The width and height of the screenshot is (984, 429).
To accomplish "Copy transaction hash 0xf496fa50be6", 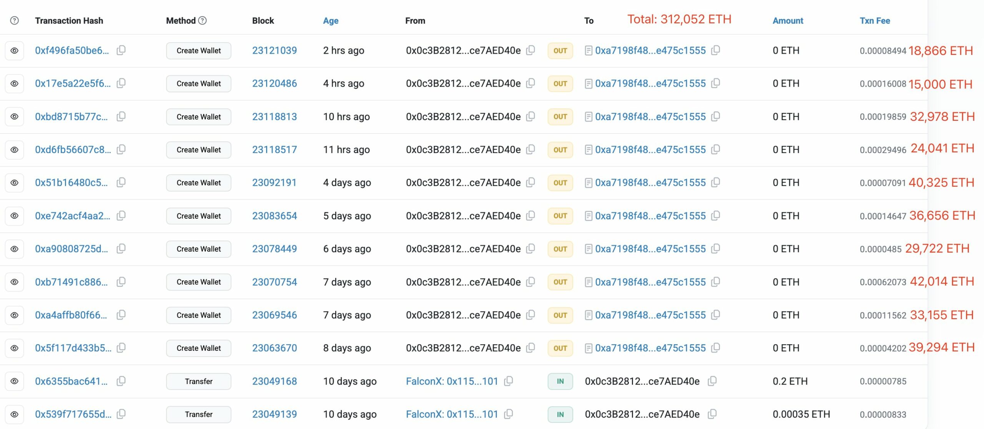I will pos(121,50).
